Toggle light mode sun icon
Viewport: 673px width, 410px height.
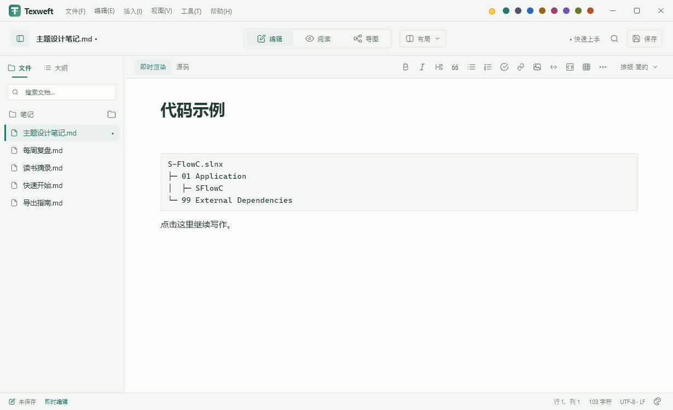(x=492, y=11)
